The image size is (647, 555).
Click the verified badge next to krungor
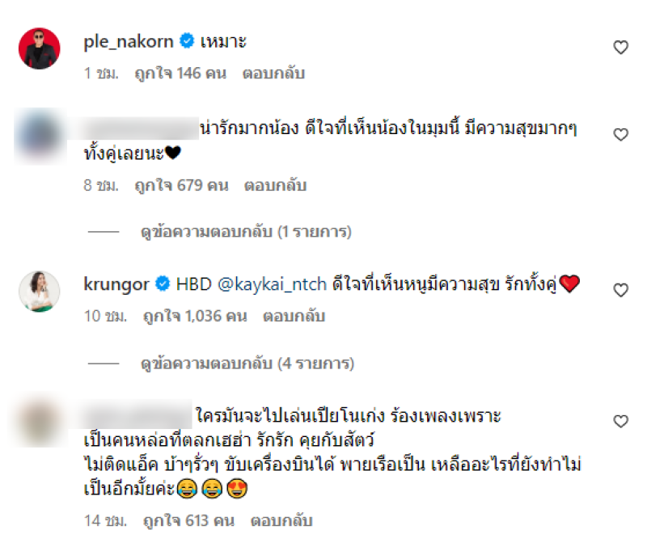[x=163, y=284]
